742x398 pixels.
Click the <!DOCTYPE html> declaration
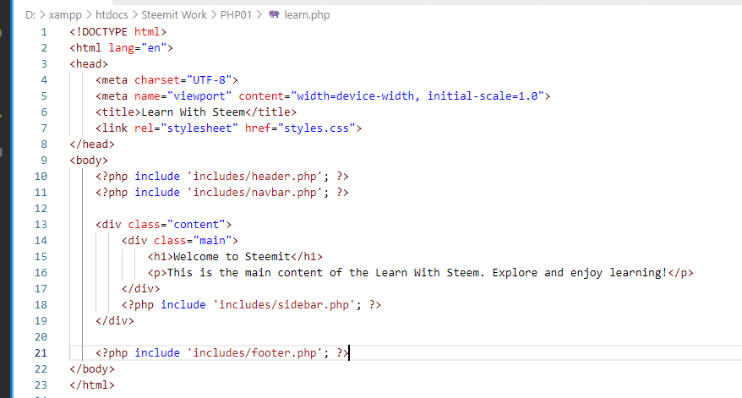(117, 32)
